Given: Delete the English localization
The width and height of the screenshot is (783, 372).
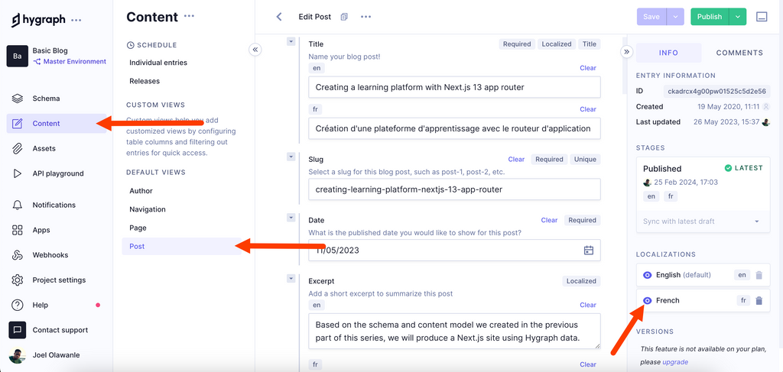Looking at the screenshot, I should coord(759,275).
